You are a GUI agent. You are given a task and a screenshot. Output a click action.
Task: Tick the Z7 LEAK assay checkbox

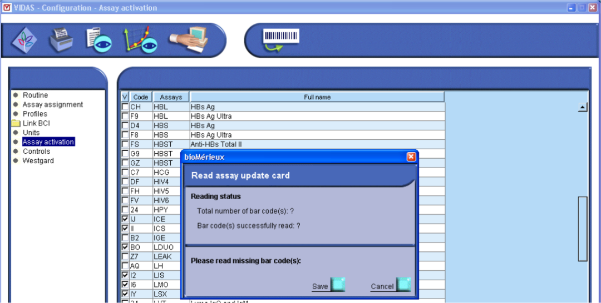[125, 256]
